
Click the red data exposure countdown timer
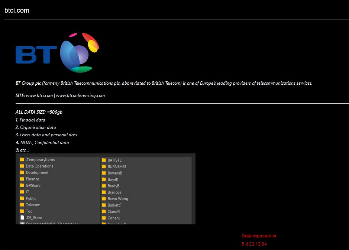[254, 244]
